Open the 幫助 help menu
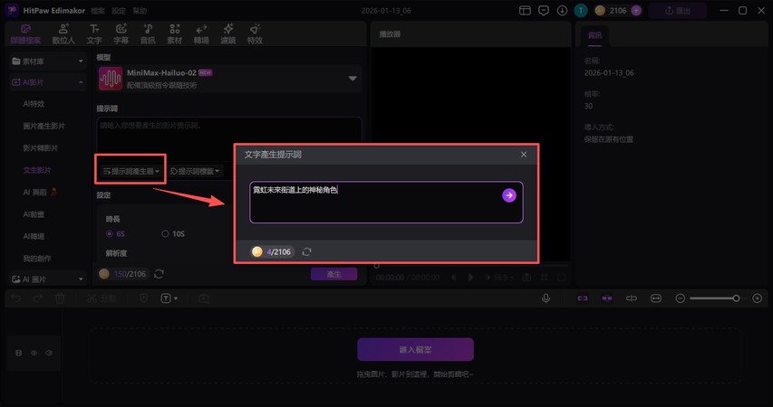 140,10
